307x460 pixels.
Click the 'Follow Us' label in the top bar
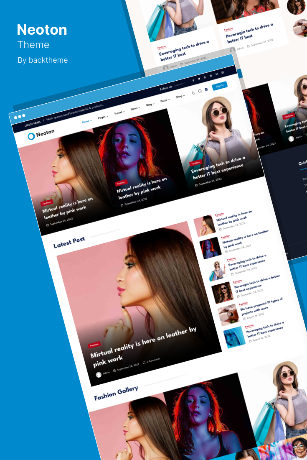166,88
